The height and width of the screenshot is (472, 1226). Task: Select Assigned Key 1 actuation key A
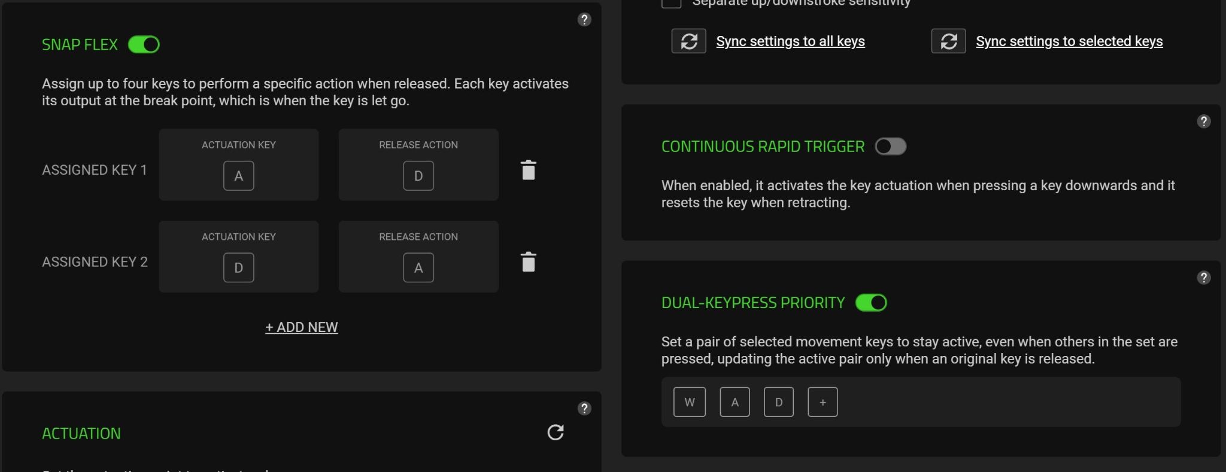(x=239, y=176)
